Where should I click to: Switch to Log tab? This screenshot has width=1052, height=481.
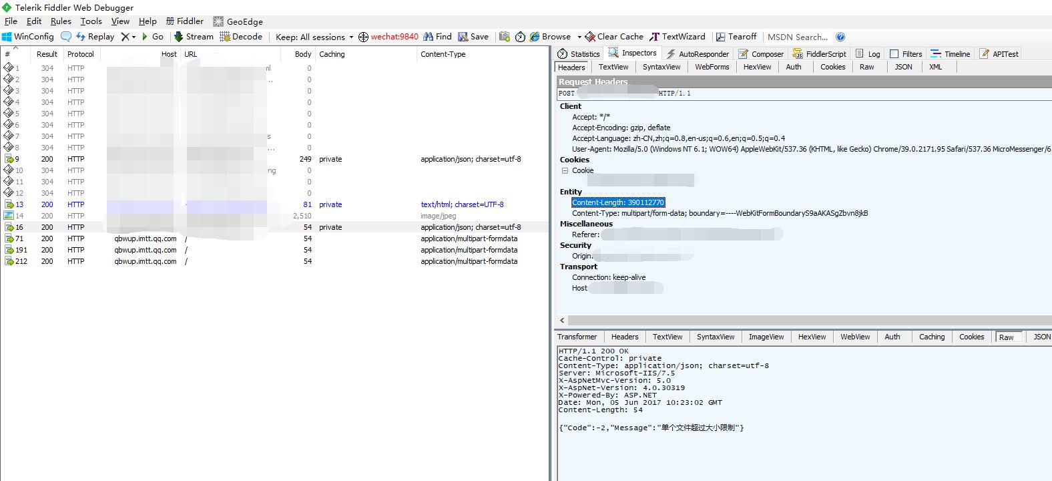tap(868, 54)
